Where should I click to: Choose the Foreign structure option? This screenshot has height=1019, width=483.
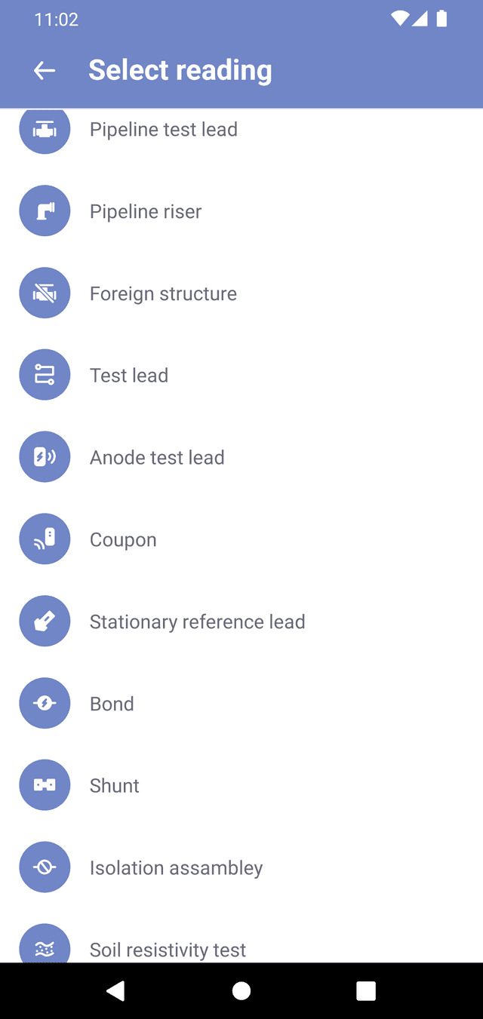(163, 293)
